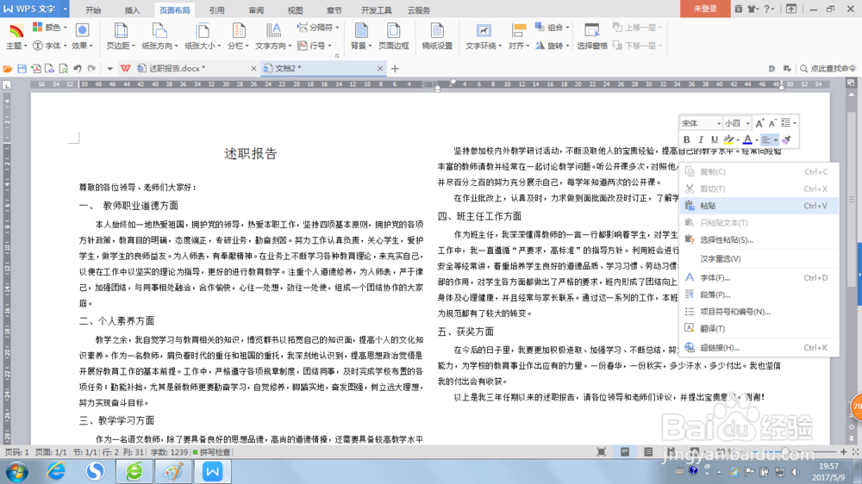Open Manuscript Paper Settings (稿纸设置)
862x484 pixels.
(437, 37)
